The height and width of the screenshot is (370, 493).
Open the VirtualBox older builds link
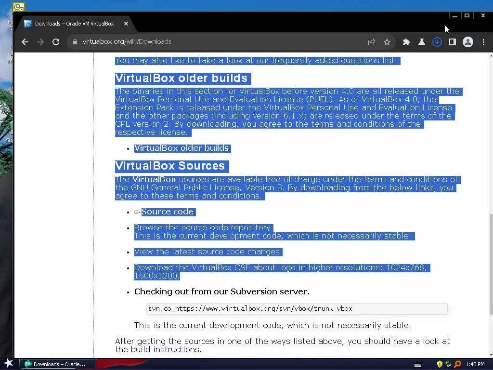point(182,148)
